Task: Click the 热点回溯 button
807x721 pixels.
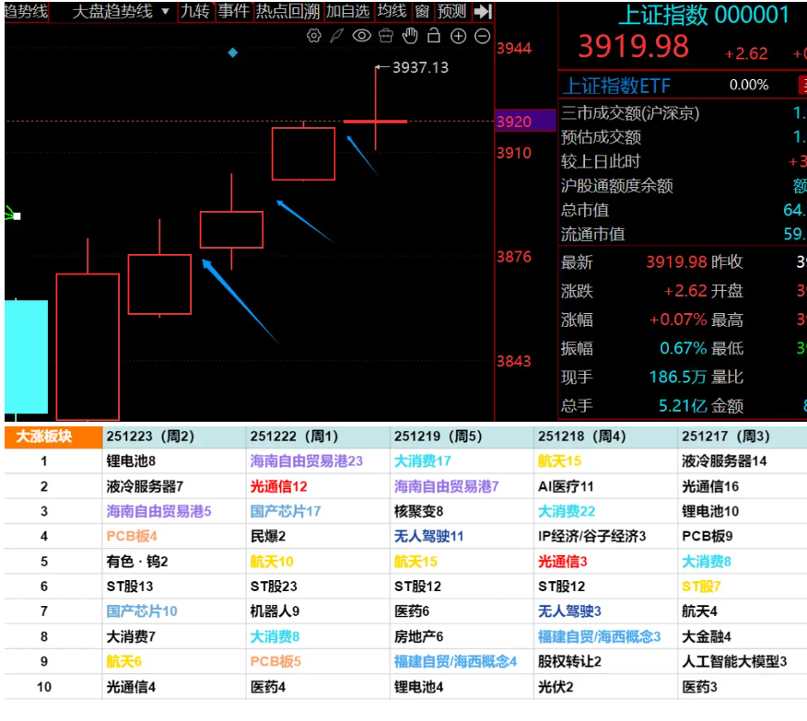Action: tap(287, 11)
